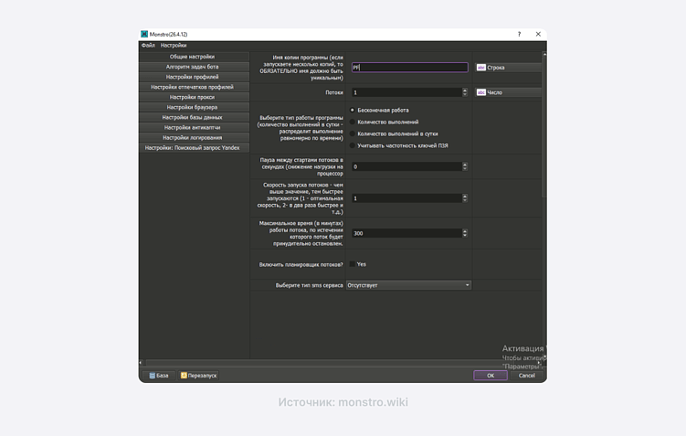Click the horizontal scrollbar at the bottom
The width and height of the screenshot is (686, 436).
[342, 363]
